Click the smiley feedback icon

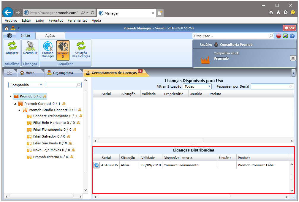point(293,12)
